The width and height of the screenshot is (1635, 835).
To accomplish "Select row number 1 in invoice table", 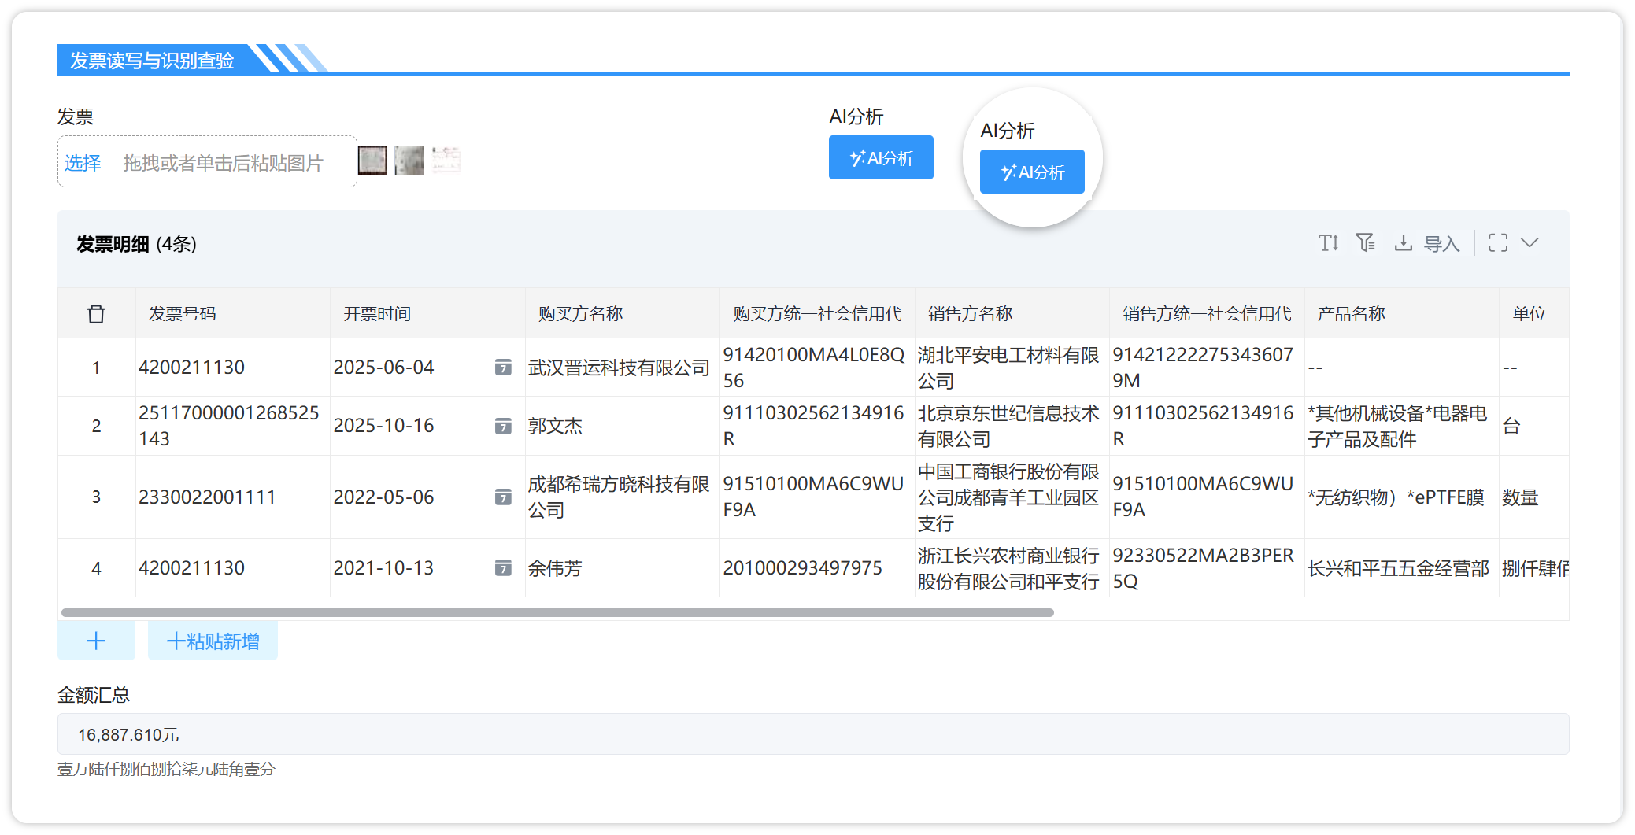I will coord(96,368).
